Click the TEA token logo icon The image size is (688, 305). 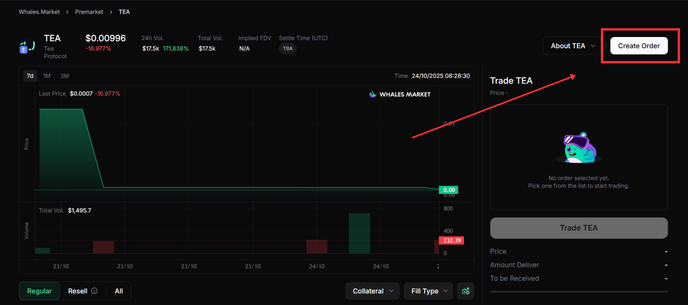pyautogui.click(x=27, y=46)
